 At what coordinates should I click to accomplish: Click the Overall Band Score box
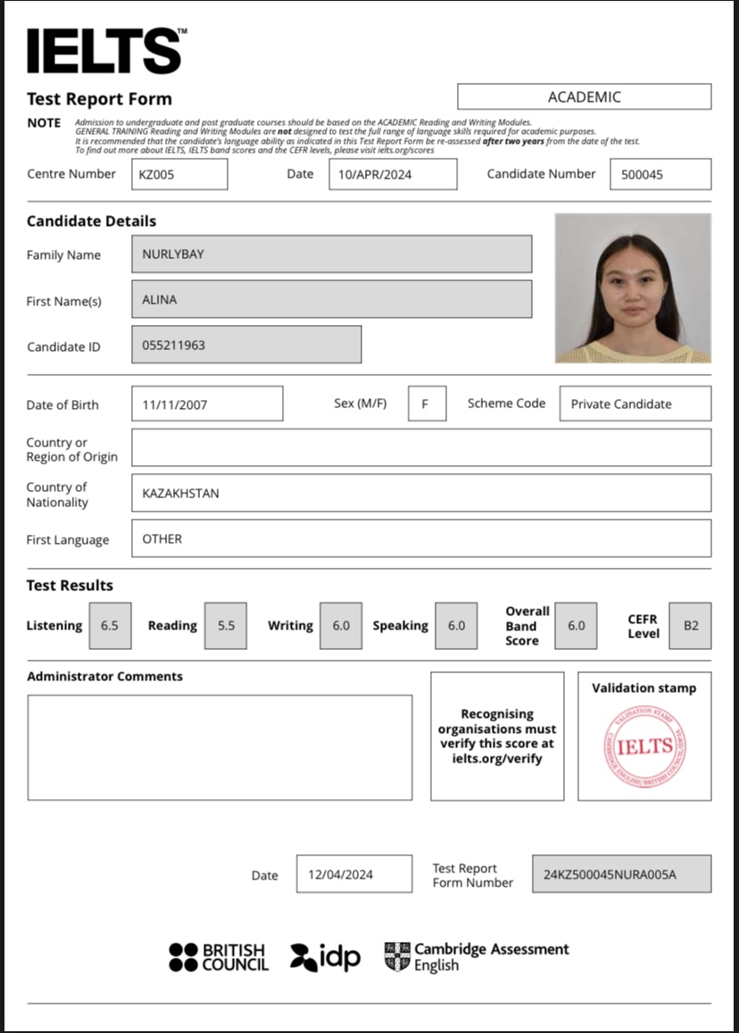point(577,626)
